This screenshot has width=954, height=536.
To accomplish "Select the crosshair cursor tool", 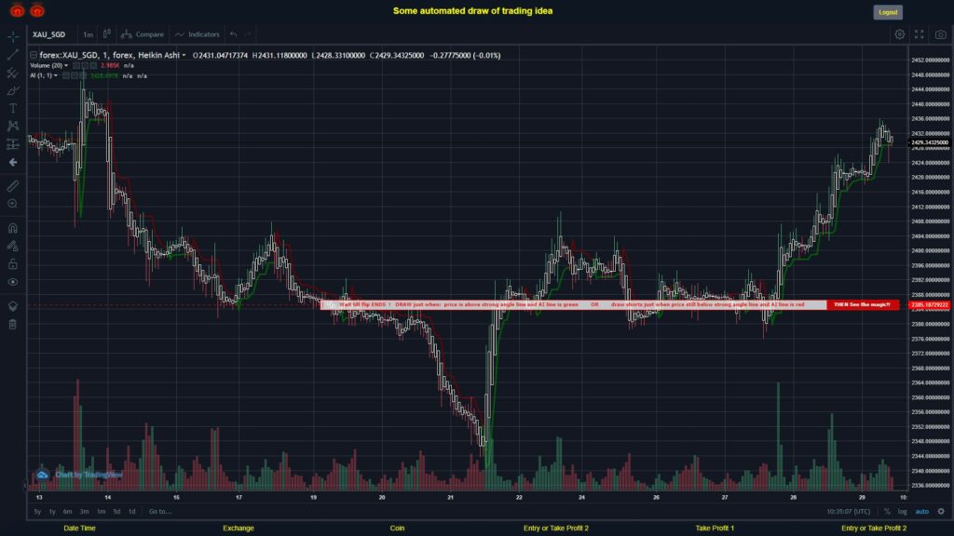I will (13, 36).
